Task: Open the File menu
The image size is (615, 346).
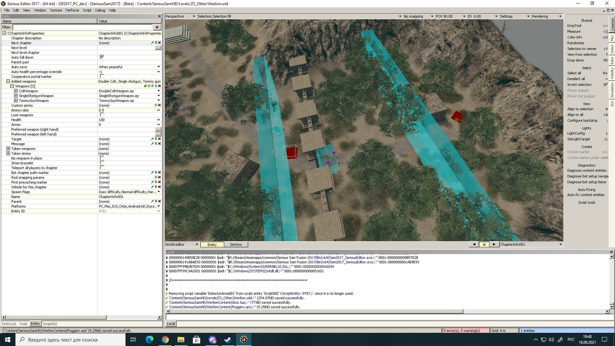Action: coord(7,10)
